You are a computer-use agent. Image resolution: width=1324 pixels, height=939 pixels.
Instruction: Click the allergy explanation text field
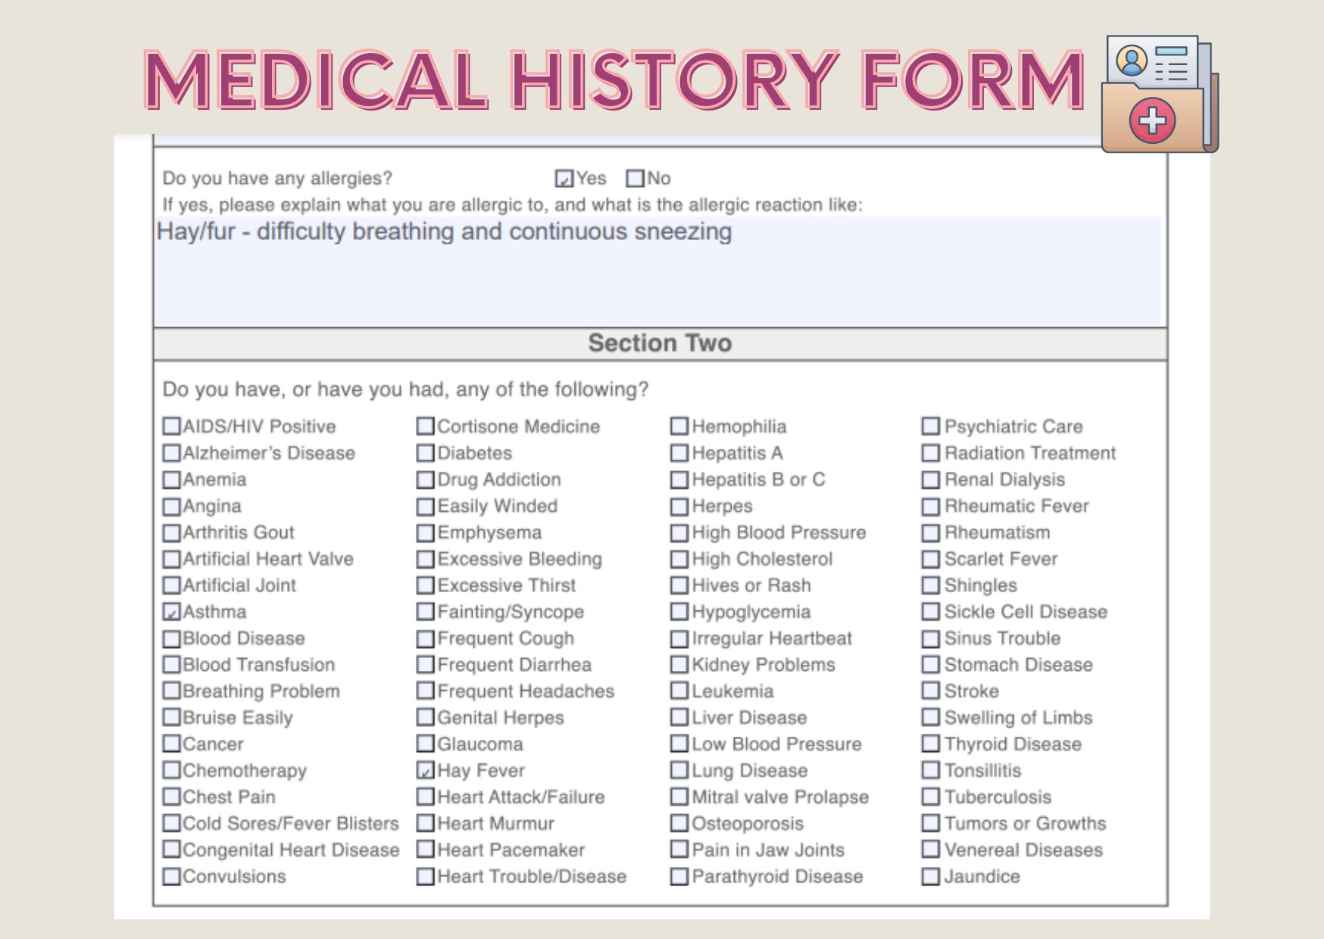point(657,271)
